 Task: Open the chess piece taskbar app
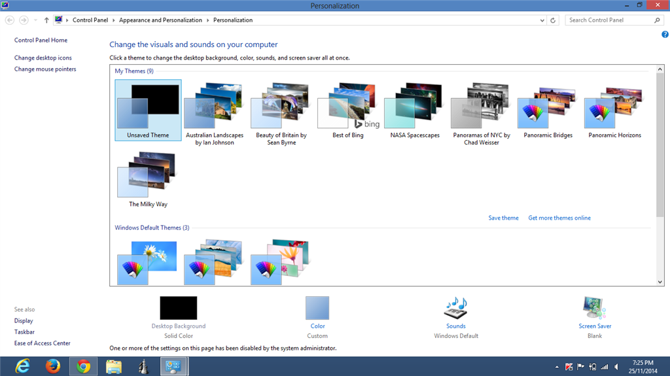pos(143,367)
